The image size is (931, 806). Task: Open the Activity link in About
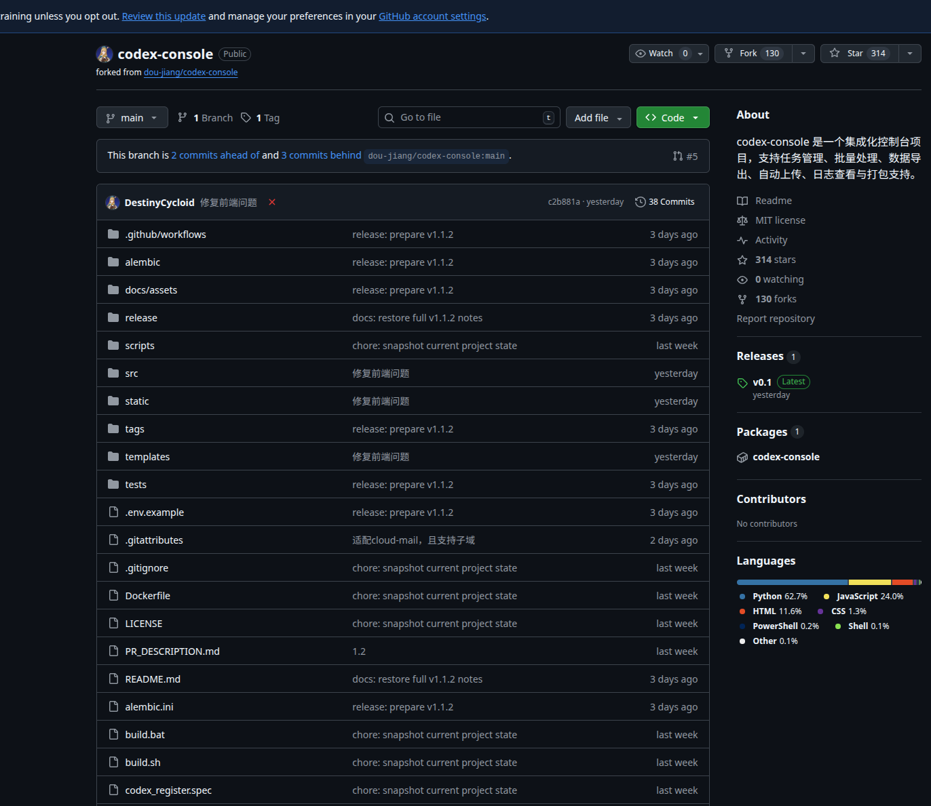point(771,240)
